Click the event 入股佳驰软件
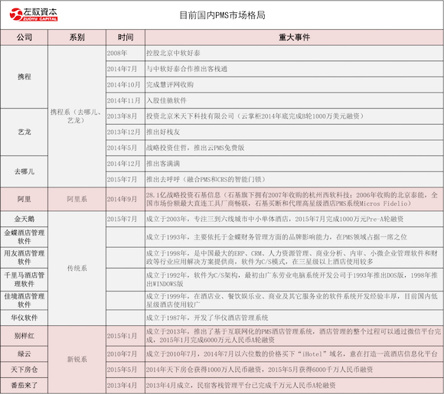Viewport: 444px width, 394px height. pyautogui.click(x=167, y=100)
